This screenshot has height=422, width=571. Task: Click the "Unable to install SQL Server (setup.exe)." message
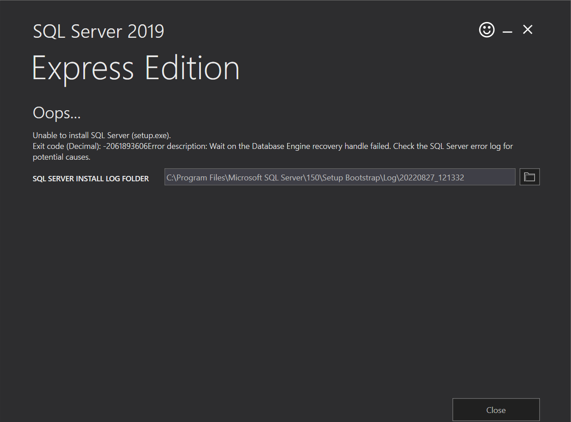tap(102, 135)
